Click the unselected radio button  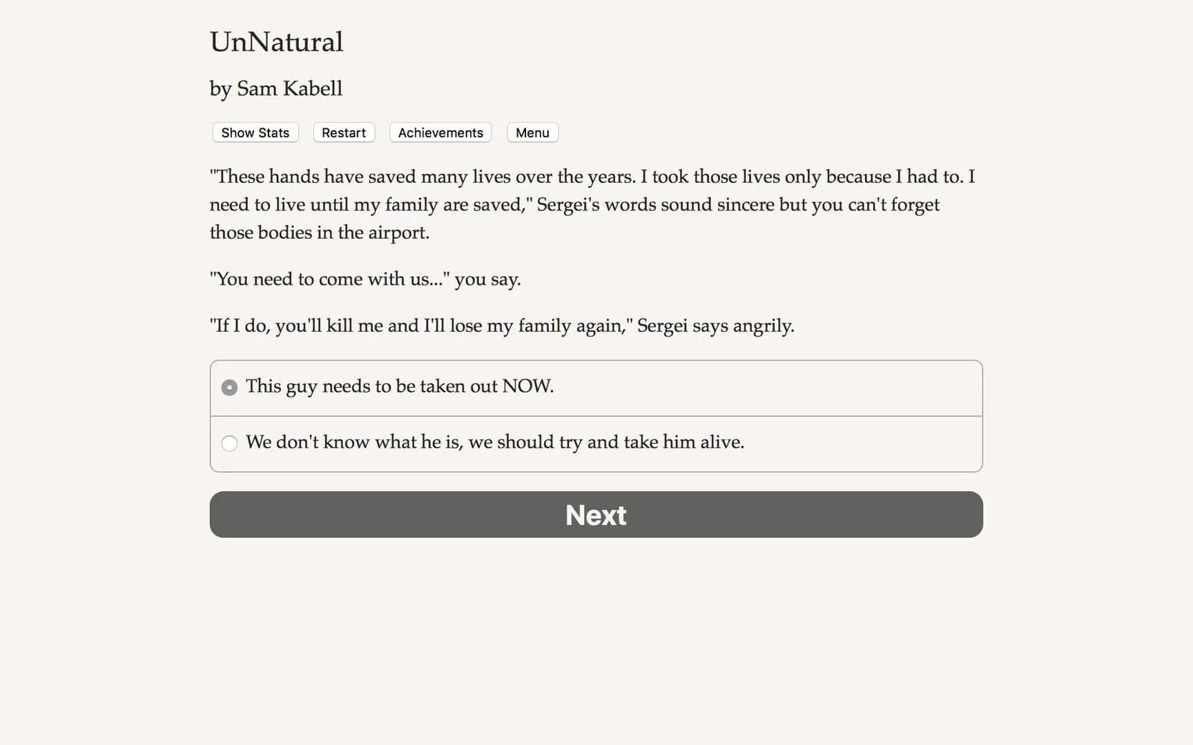229,444
